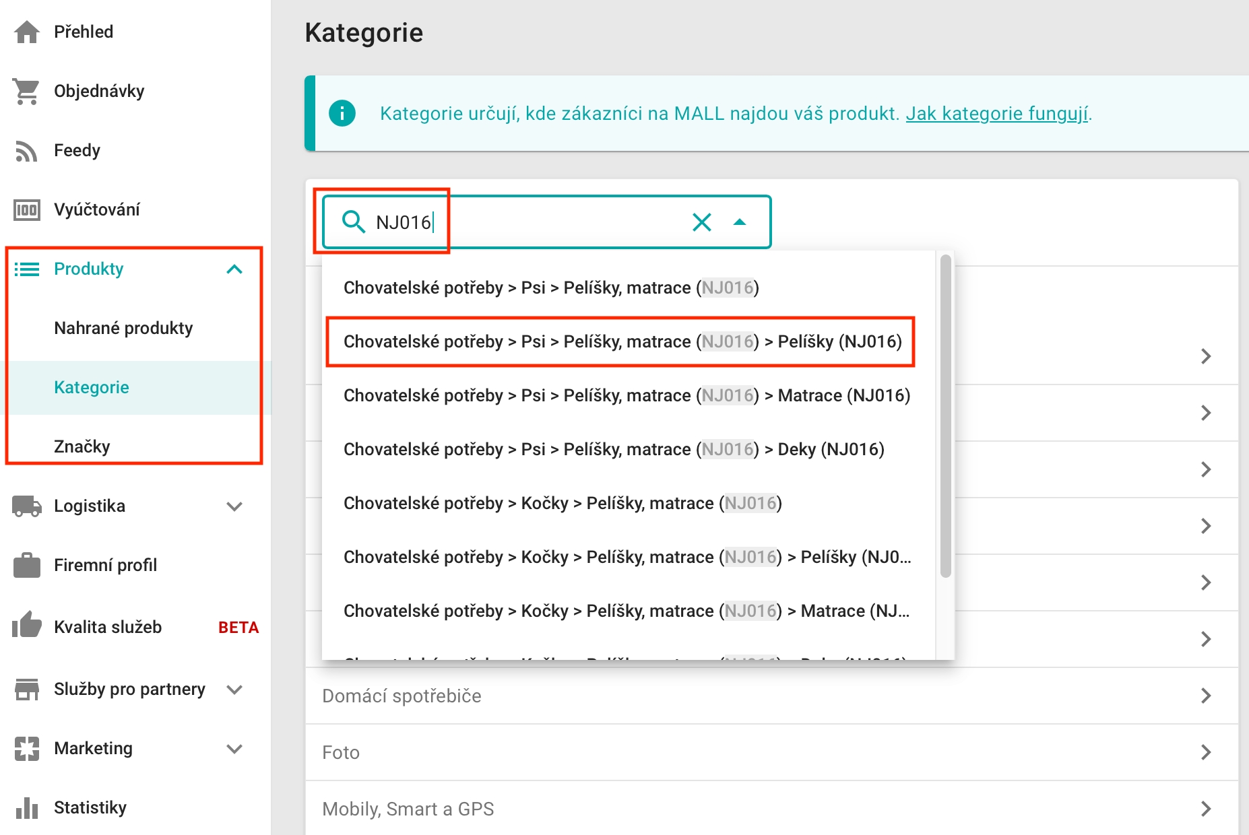Select Psi > Pelíšky, matrace > Deky result
Viewport: 1249px width, 835px height.
coord(613,449)
